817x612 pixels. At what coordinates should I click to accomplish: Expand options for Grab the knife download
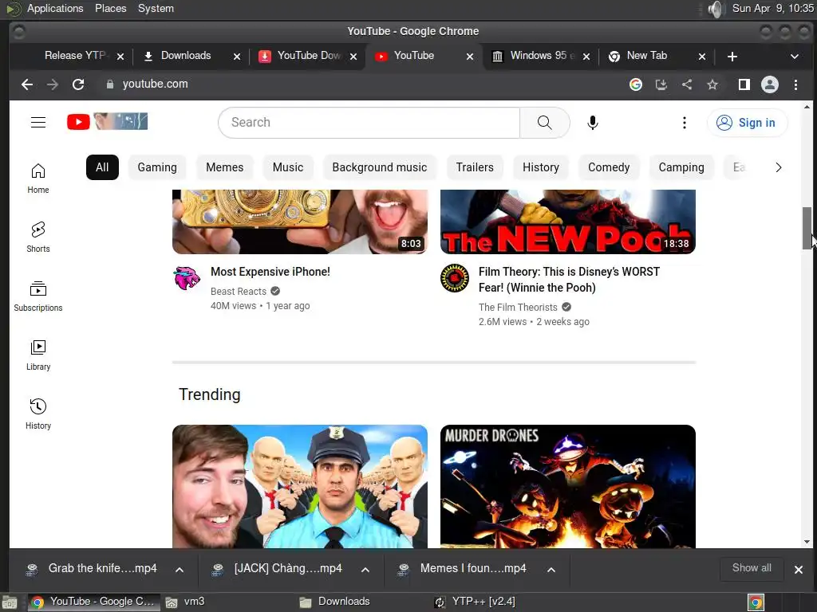[180, 569]
